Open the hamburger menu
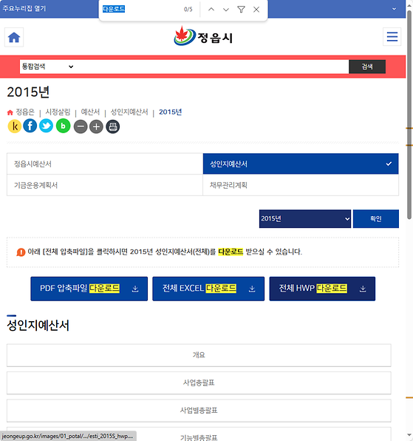413x441 pixels. [392, 36]
